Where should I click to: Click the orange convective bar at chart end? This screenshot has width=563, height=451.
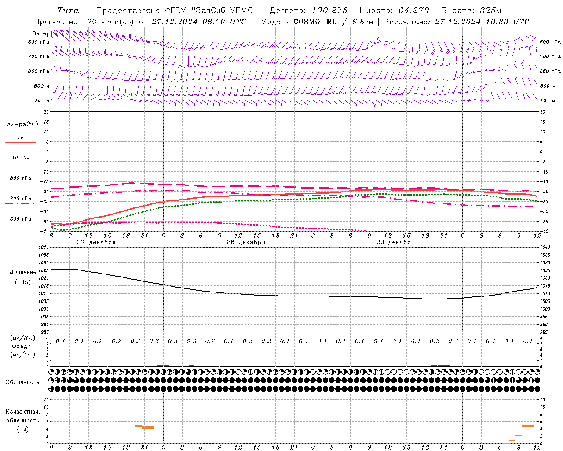point(528,426)
